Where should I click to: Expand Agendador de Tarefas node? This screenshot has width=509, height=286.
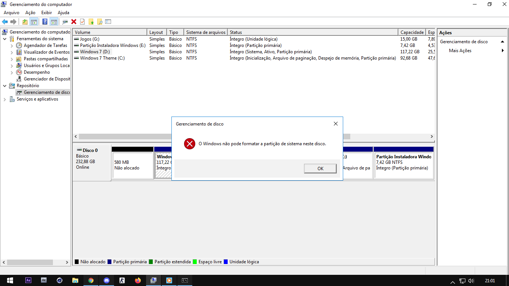12,45
